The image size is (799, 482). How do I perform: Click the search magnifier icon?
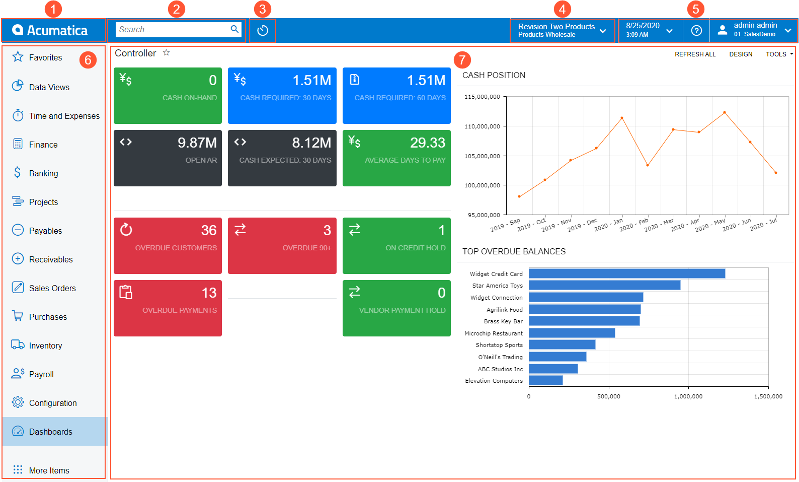pos(234,29)
